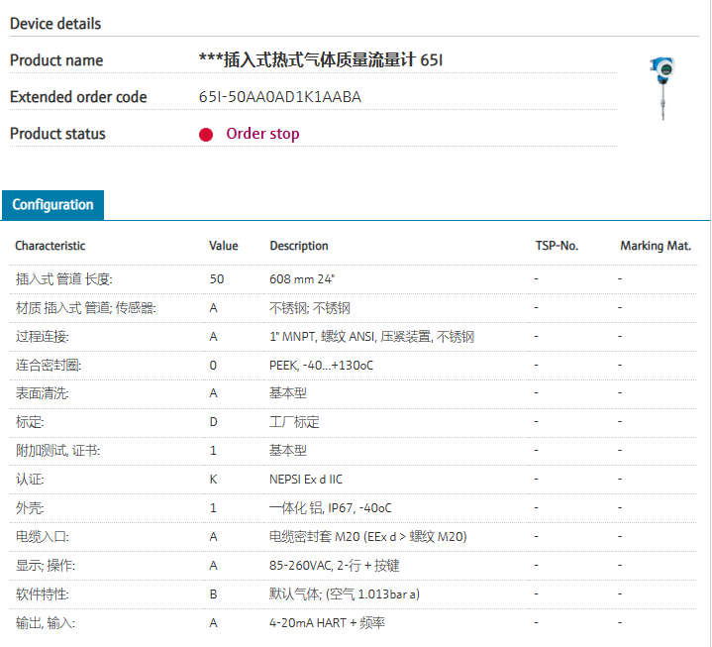712x647 pixels.
Task: Open the Configuration tab
Action: [x=52, y=205]
